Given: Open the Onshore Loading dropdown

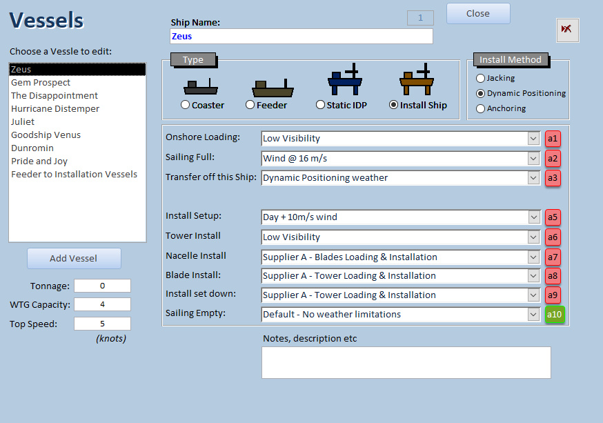Looking at the screenshot, I should click(x=533, y=139).
